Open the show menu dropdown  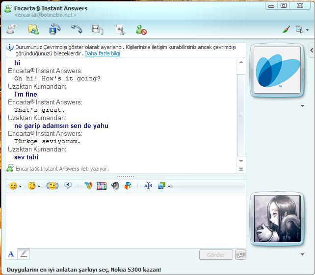[302, 30]
